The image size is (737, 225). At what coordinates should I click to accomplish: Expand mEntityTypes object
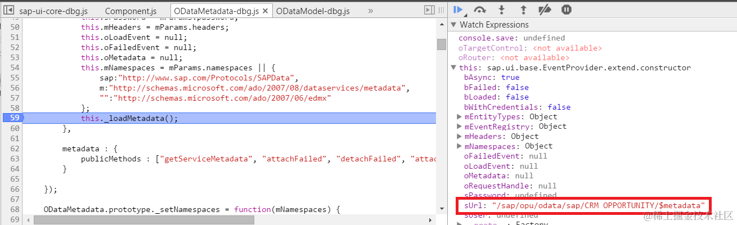coord(461,117)
